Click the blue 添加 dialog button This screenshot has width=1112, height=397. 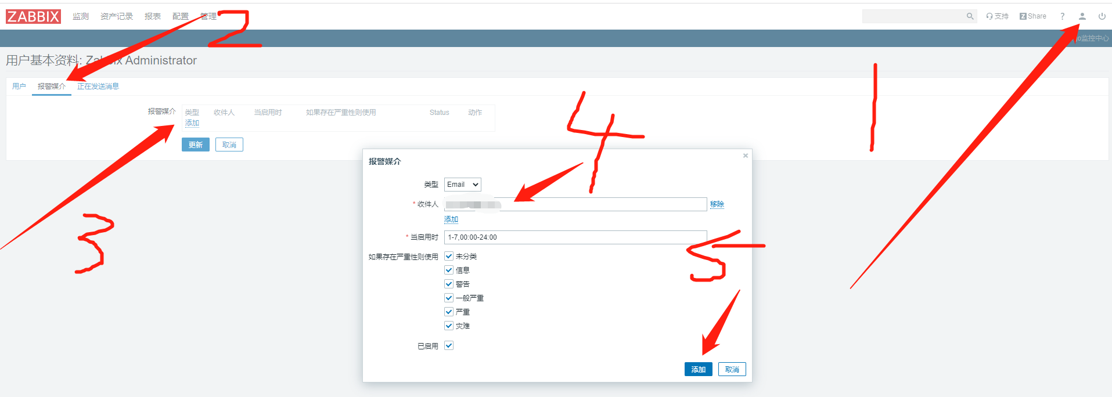[x=699, y=369]
